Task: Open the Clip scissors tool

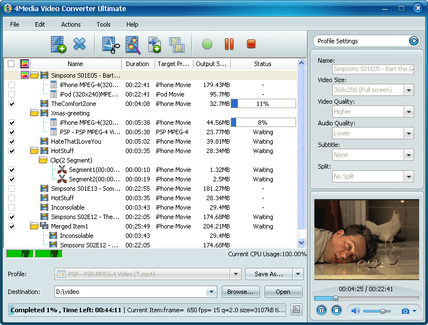Action: (x=111, y=44)
